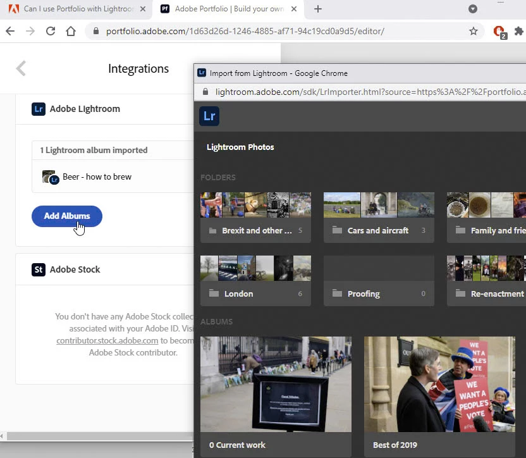Click the Adobe Lightroom Lr icon in Integrations
This screenshot has height=458, width=526.
click(38, 109)
